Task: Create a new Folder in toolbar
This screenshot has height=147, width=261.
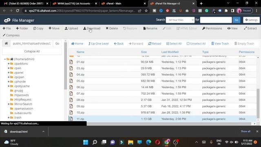Action: [x=22, y=28]
